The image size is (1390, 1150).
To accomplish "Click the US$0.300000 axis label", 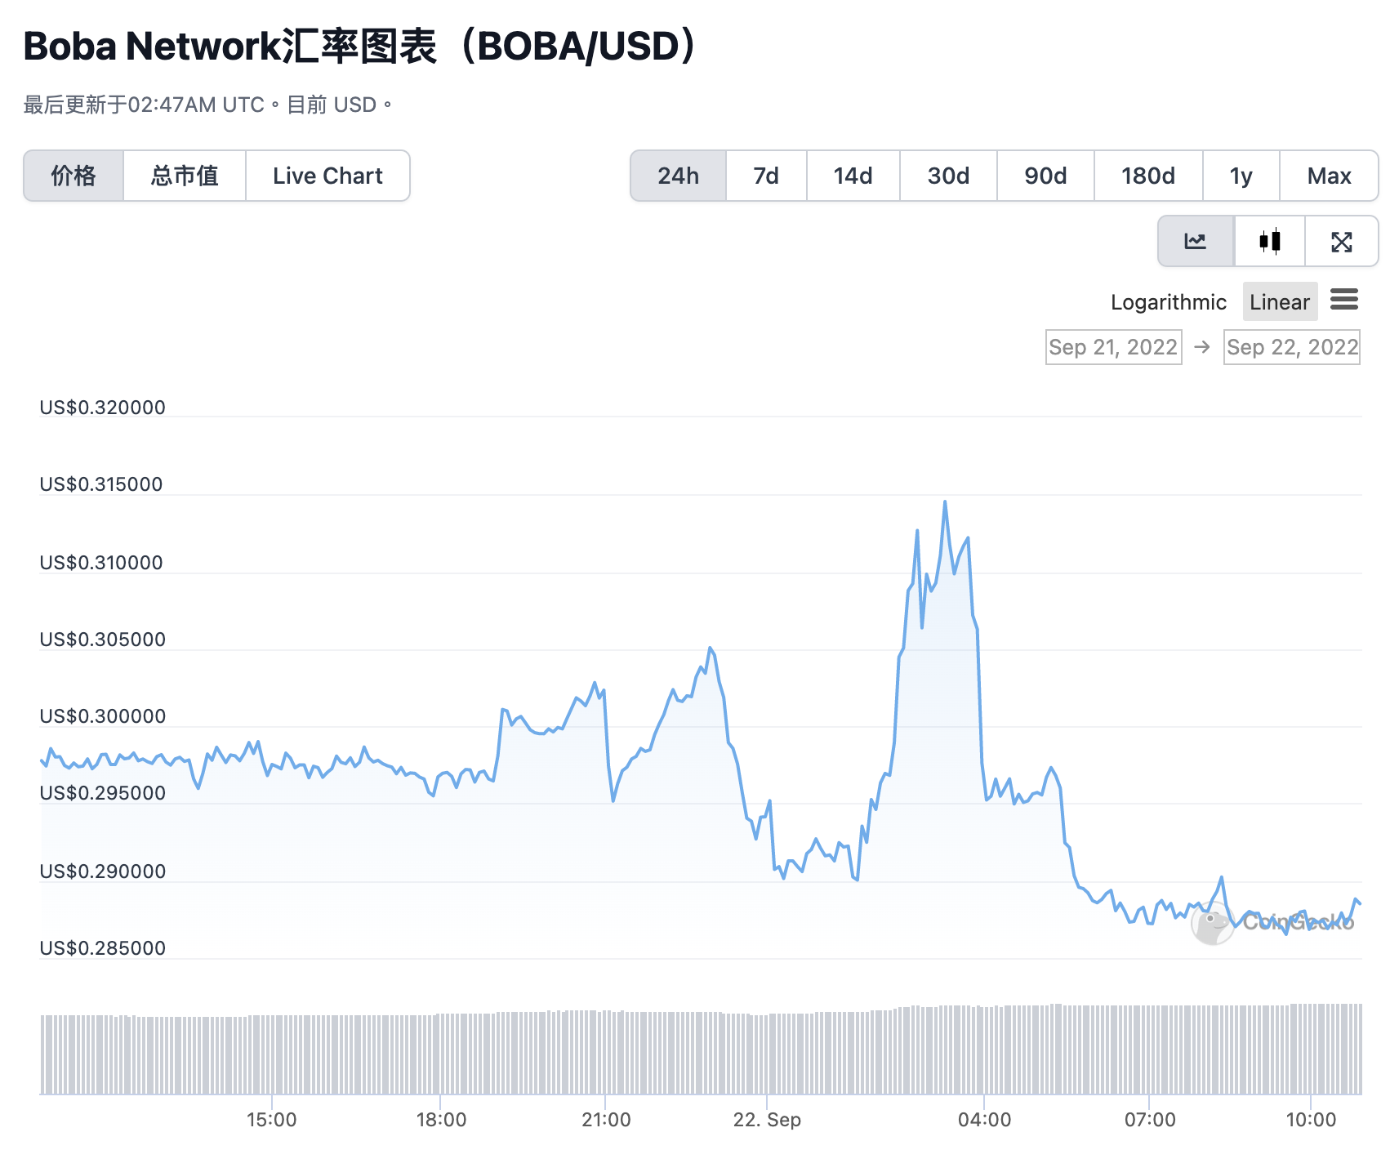I will point(103,716).
